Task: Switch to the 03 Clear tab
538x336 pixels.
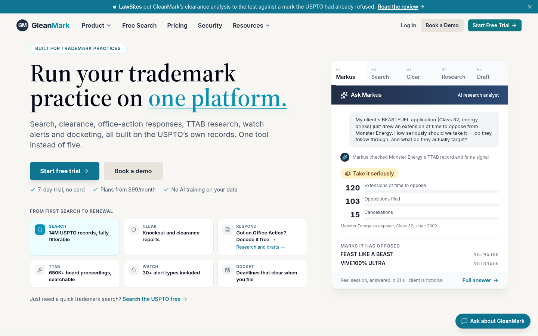Action: coord(419,73)
